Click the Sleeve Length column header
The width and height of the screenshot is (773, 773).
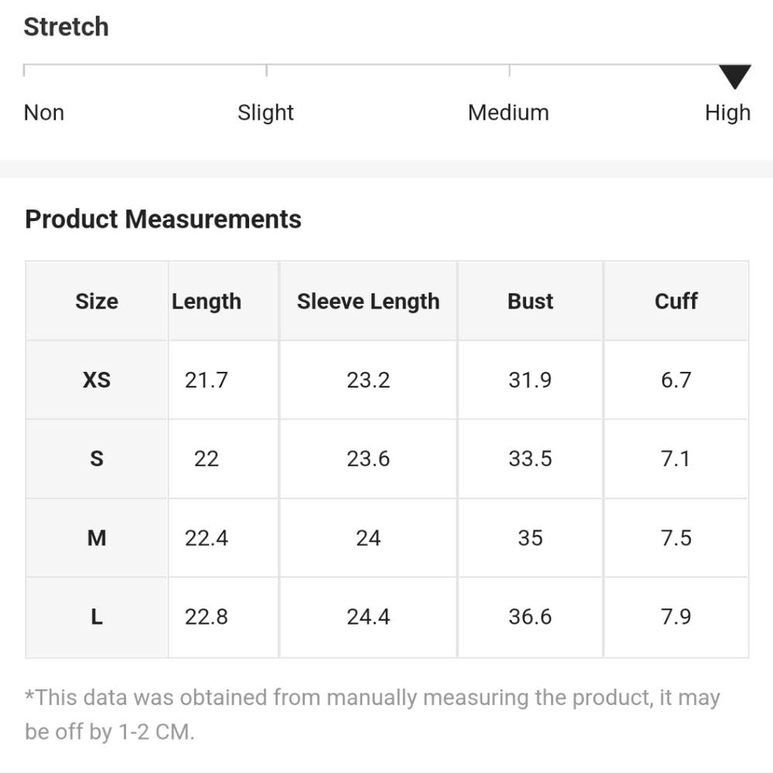368,301
